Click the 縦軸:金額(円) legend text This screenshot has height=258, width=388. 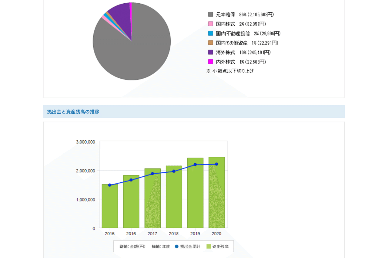tap(133, 247)
